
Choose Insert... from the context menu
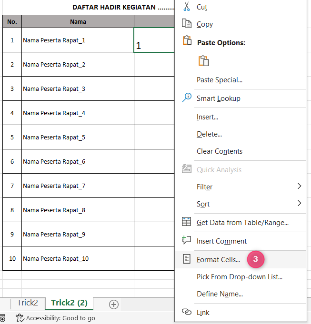[x=207, y=117]
